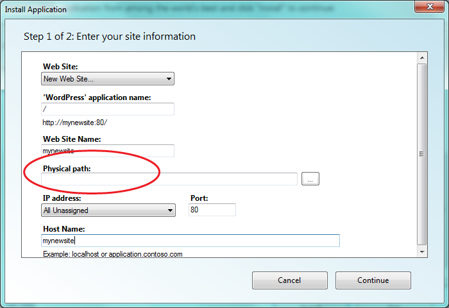
Task: Click the Host Name label
Action: pos(64,229)
